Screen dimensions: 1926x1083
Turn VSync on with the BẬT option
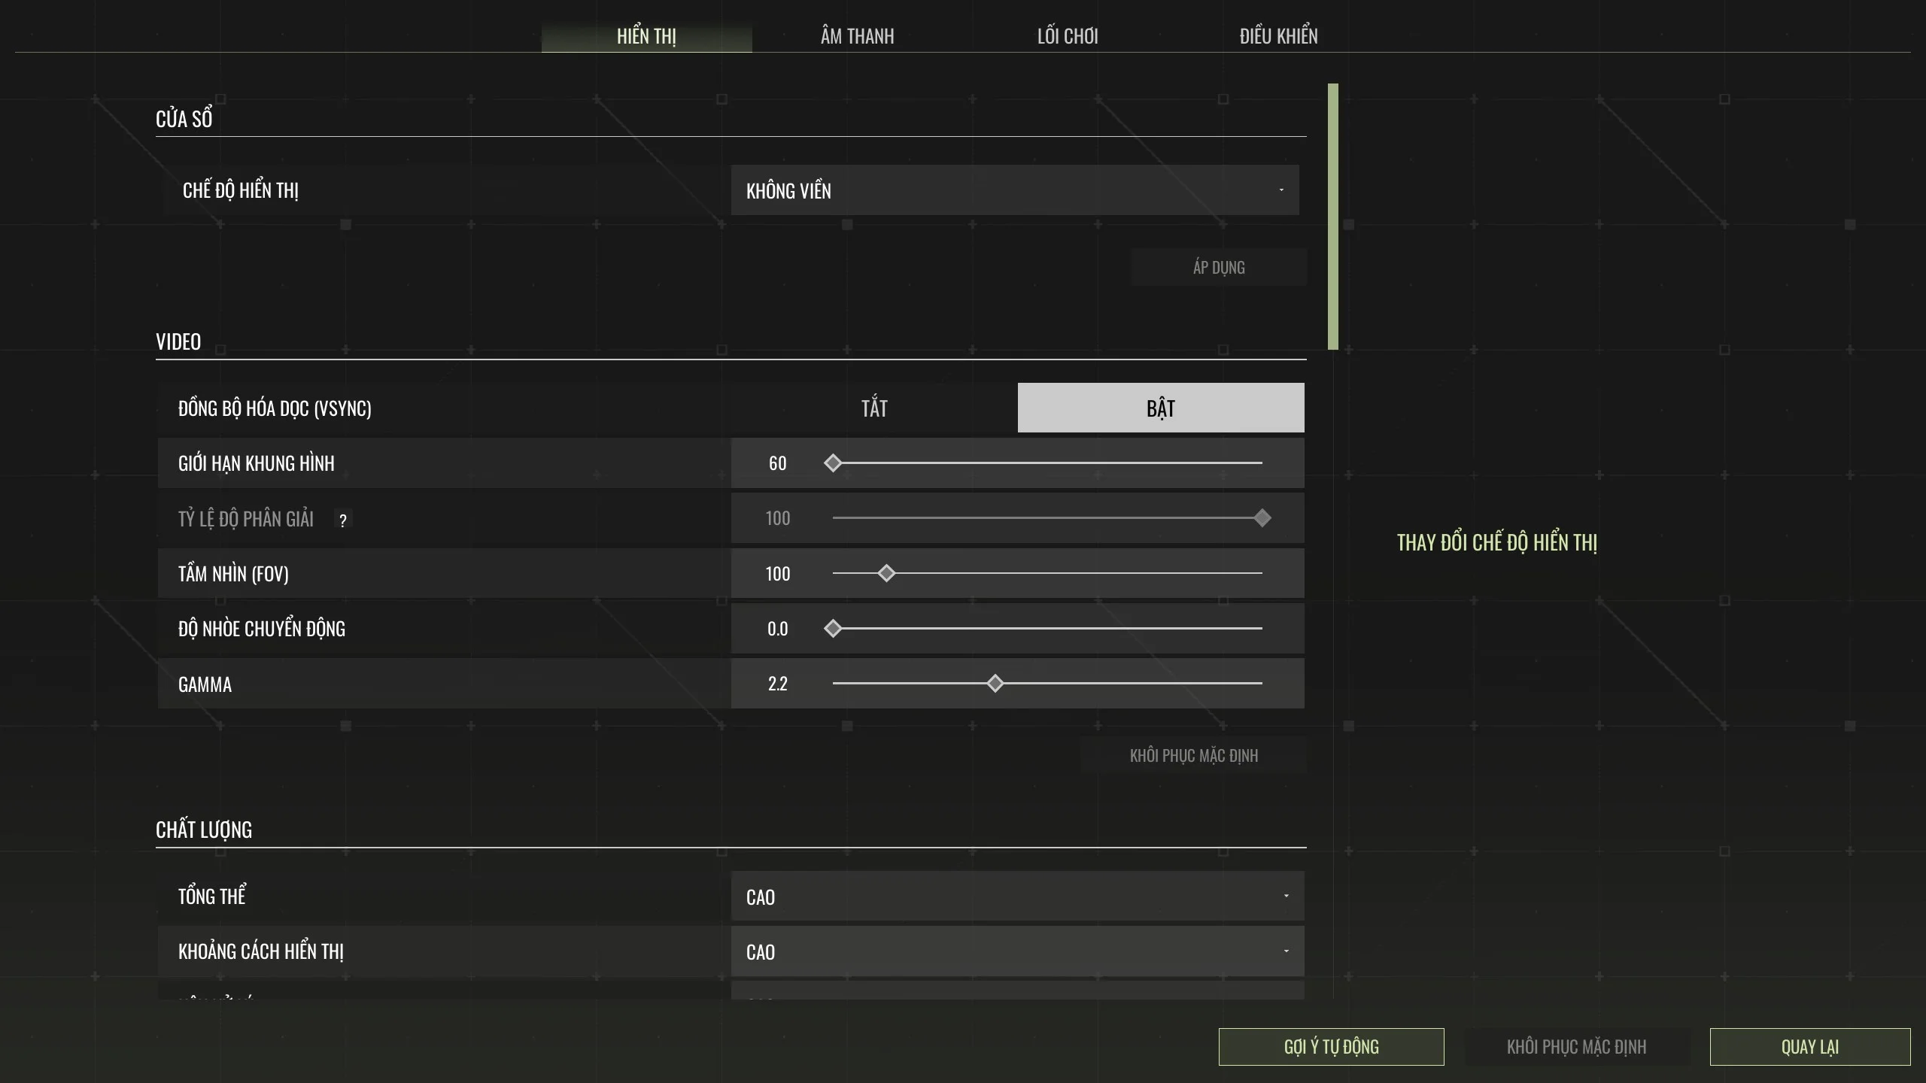point(1161,408)
